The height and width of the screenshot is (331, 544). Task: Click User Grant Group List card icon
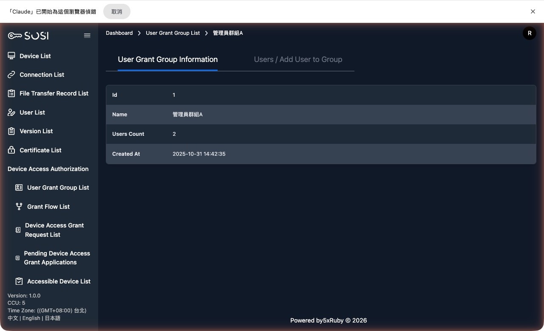click(19, 188)
